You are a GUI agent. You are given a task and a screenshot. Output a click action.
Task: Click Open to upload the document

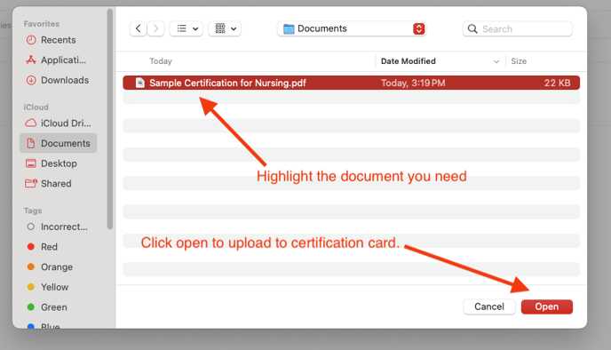547,306
